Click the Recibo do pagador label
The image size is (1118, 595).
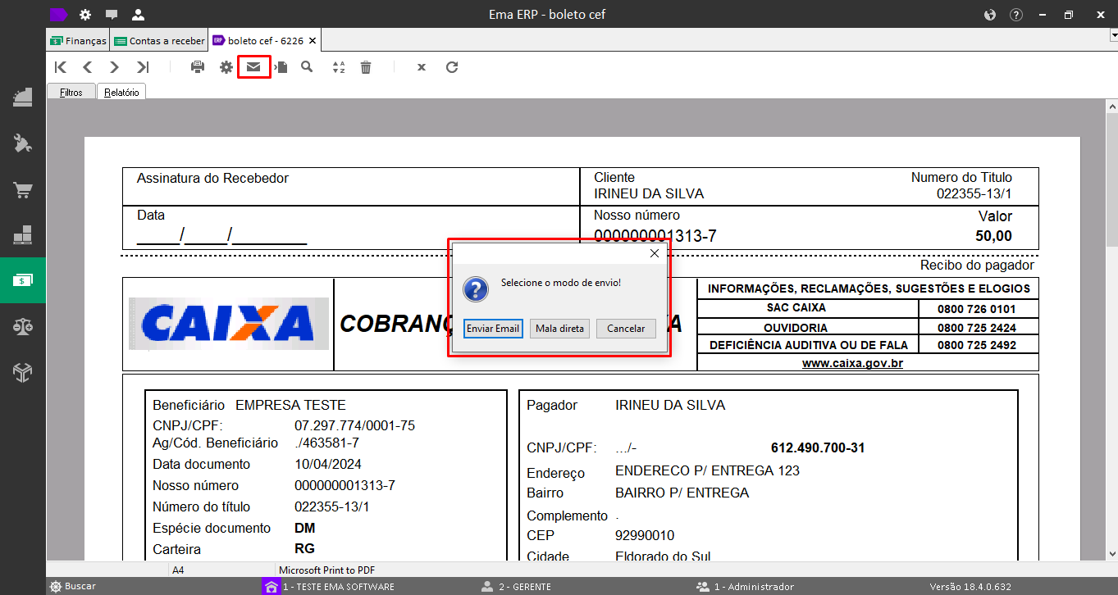coord(977,265)
